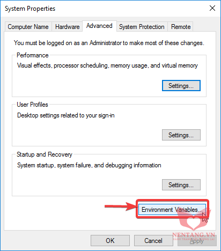Click the Cancel button
Screen dimensions: 221x251
tap(153, 241)
